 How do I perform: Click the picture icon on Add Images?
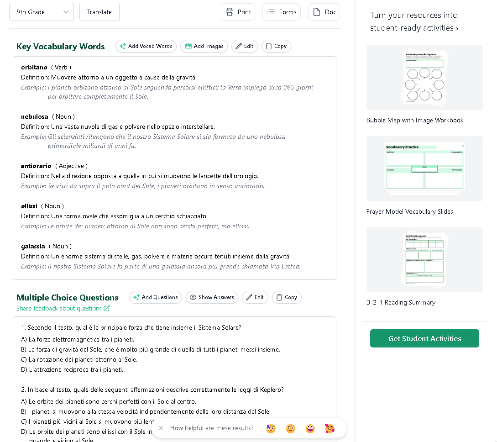tap(188, 46)
